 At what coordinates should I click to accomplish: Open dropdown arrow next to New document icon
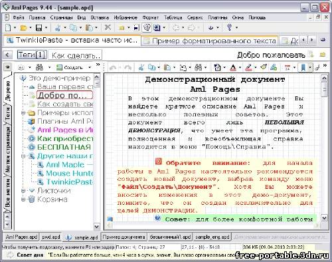(15, 28)
